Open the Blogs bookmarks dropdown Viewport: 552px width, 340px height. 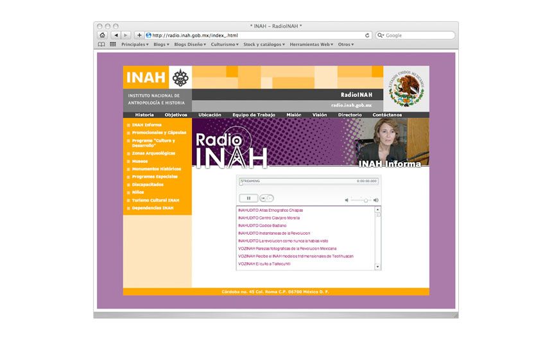(161, 44)
